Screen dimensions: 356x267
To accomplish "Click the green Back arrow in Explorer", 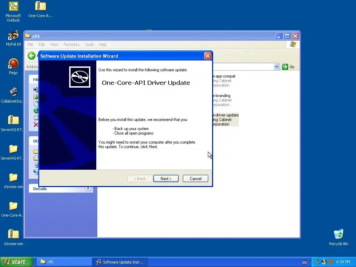I will 32,56.
